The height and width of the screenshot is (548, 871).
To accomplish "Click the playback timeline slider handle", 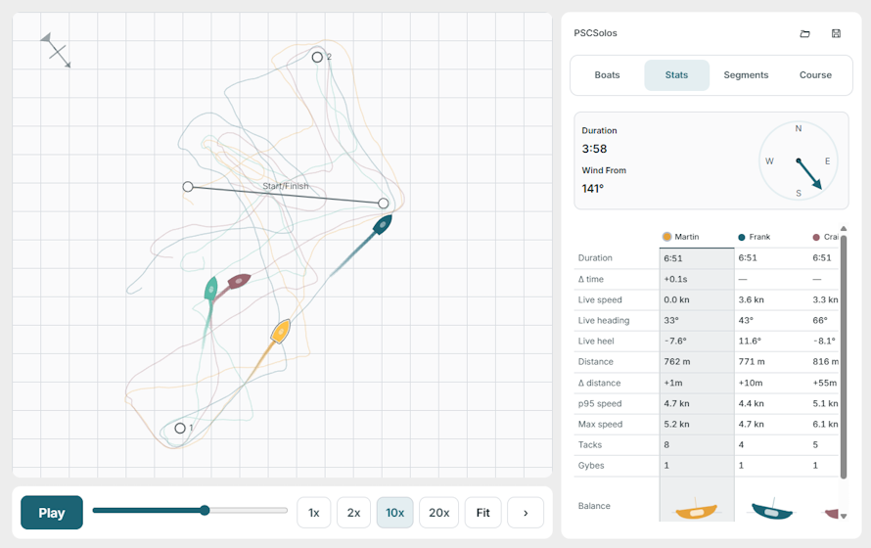I will (205, 510).
